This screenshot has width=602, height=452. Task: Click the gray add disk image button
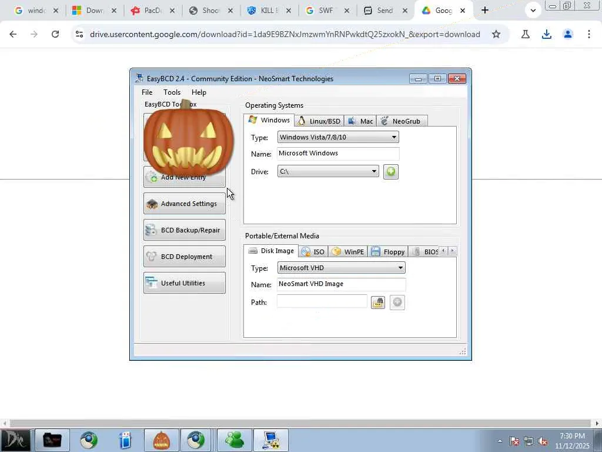pyautogui.click(x=397, y=303)
